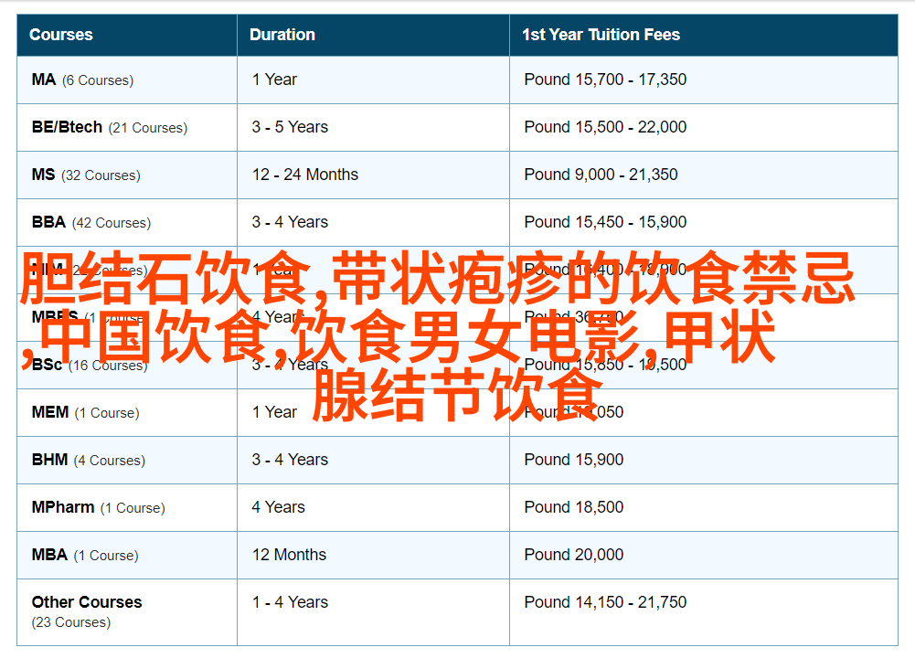
Task: Select the Pound 14,150 - 21,750 fee cell
Action: pyautogui.click(x=605, y=602)
